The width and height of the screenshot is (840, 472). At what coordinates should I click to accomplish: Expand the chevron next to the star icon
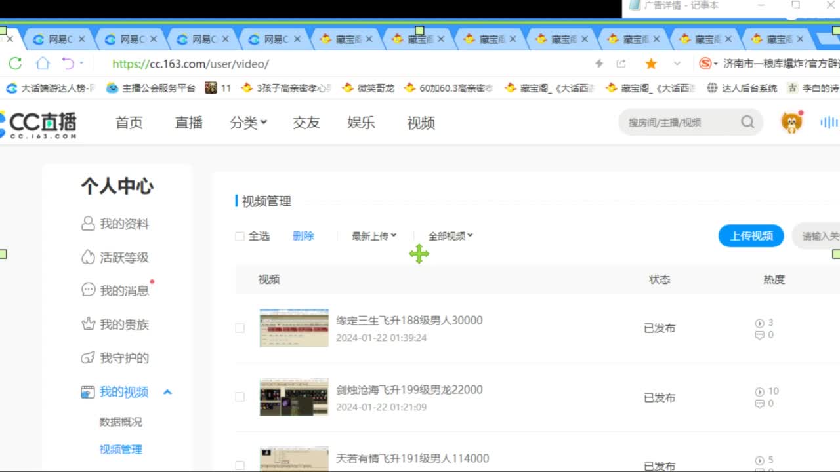pyautogui.click(x=677, y=64)
